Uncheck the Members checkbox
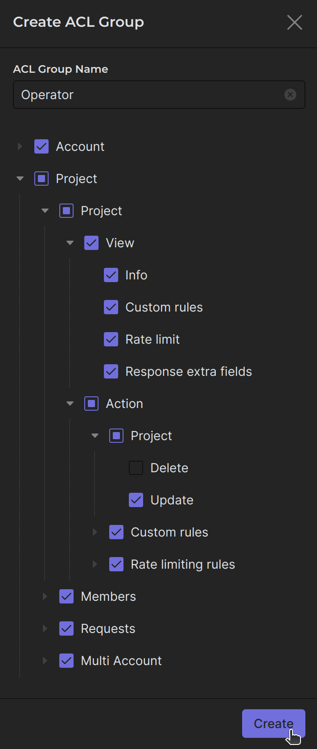The width and height of the screenshot is (317, 749). pyautogui.click(x=66, y=596)
